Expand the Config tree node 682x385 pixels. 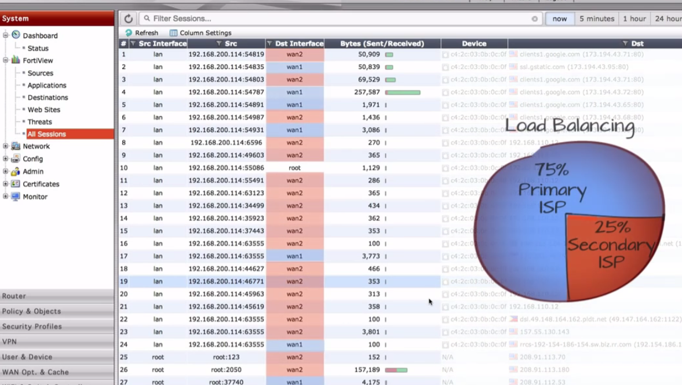pos(6,159)
